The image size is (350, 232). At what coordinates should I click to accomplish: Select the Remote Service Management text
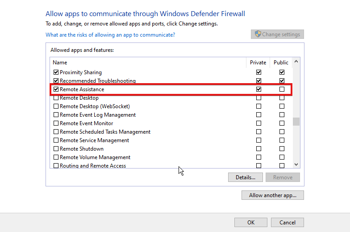pos(95,140)
